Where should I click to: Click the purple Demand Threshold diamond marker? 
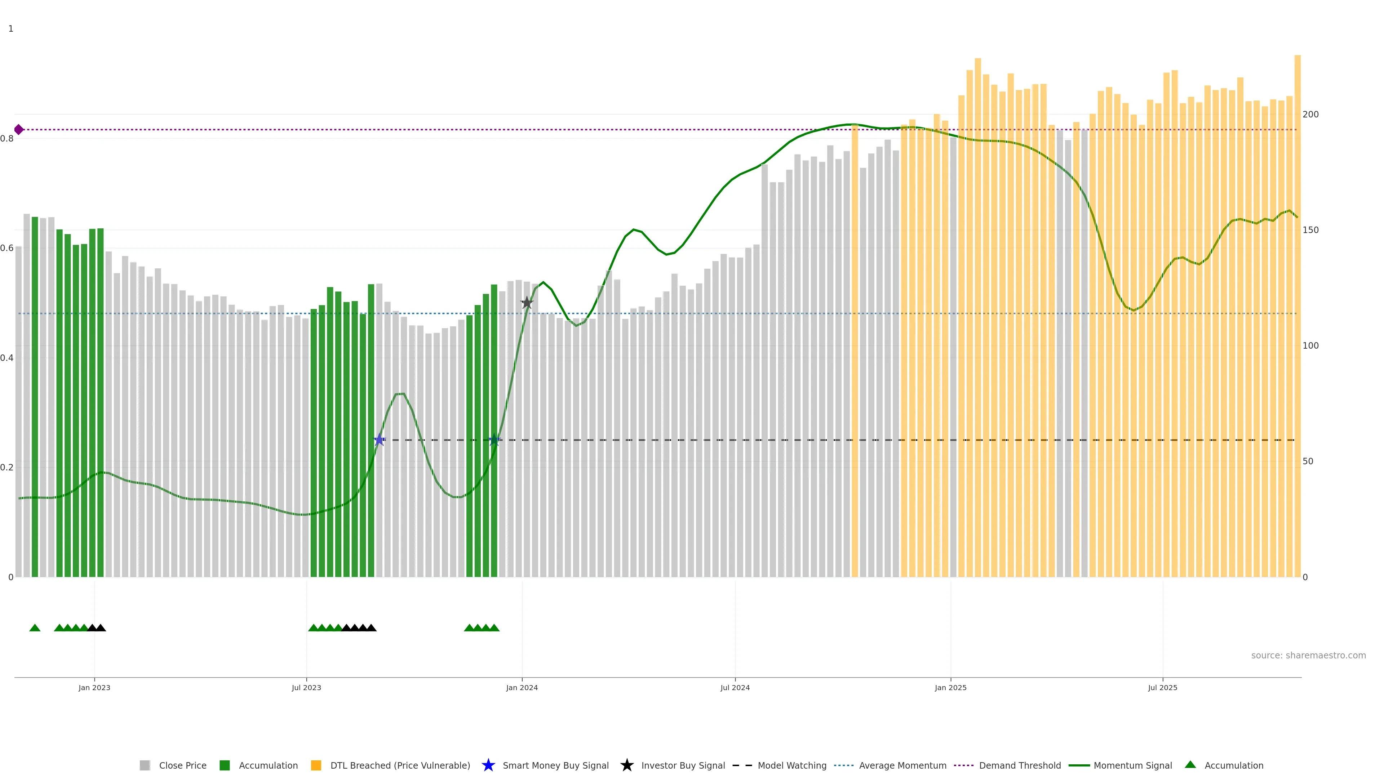pyautogui.click(x=19, y=129)
